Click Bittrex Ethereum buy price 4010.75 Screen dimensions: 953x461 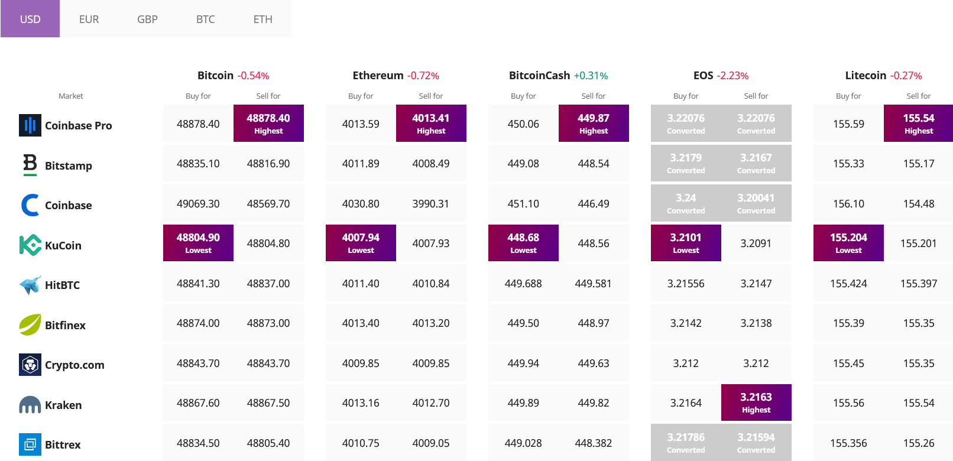pos(361,443)
